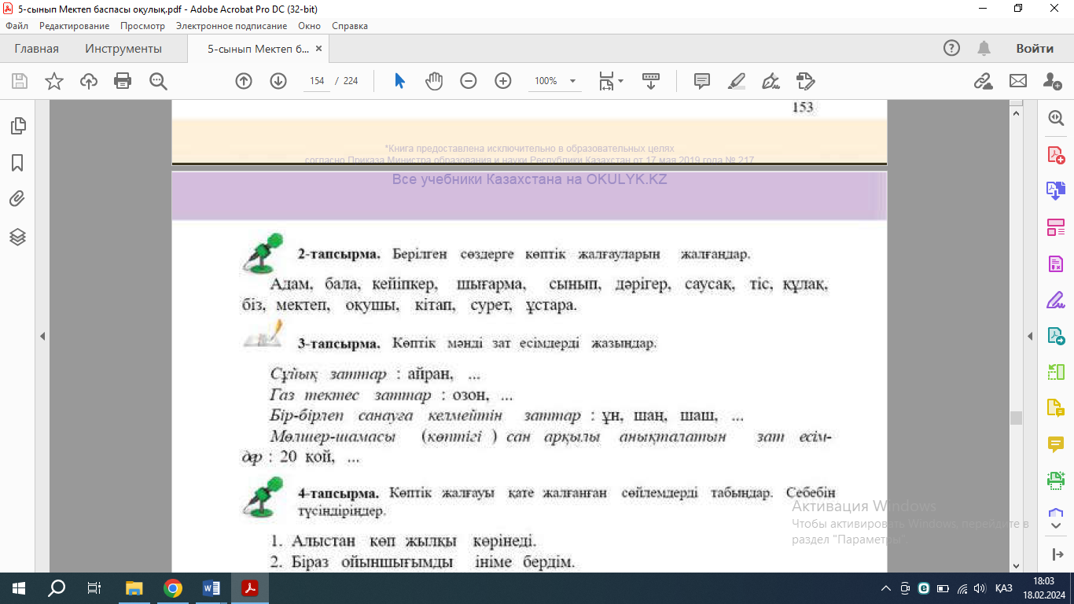Switch to the Главная tab
This screenshot has width=1074, height=604.
36,49
